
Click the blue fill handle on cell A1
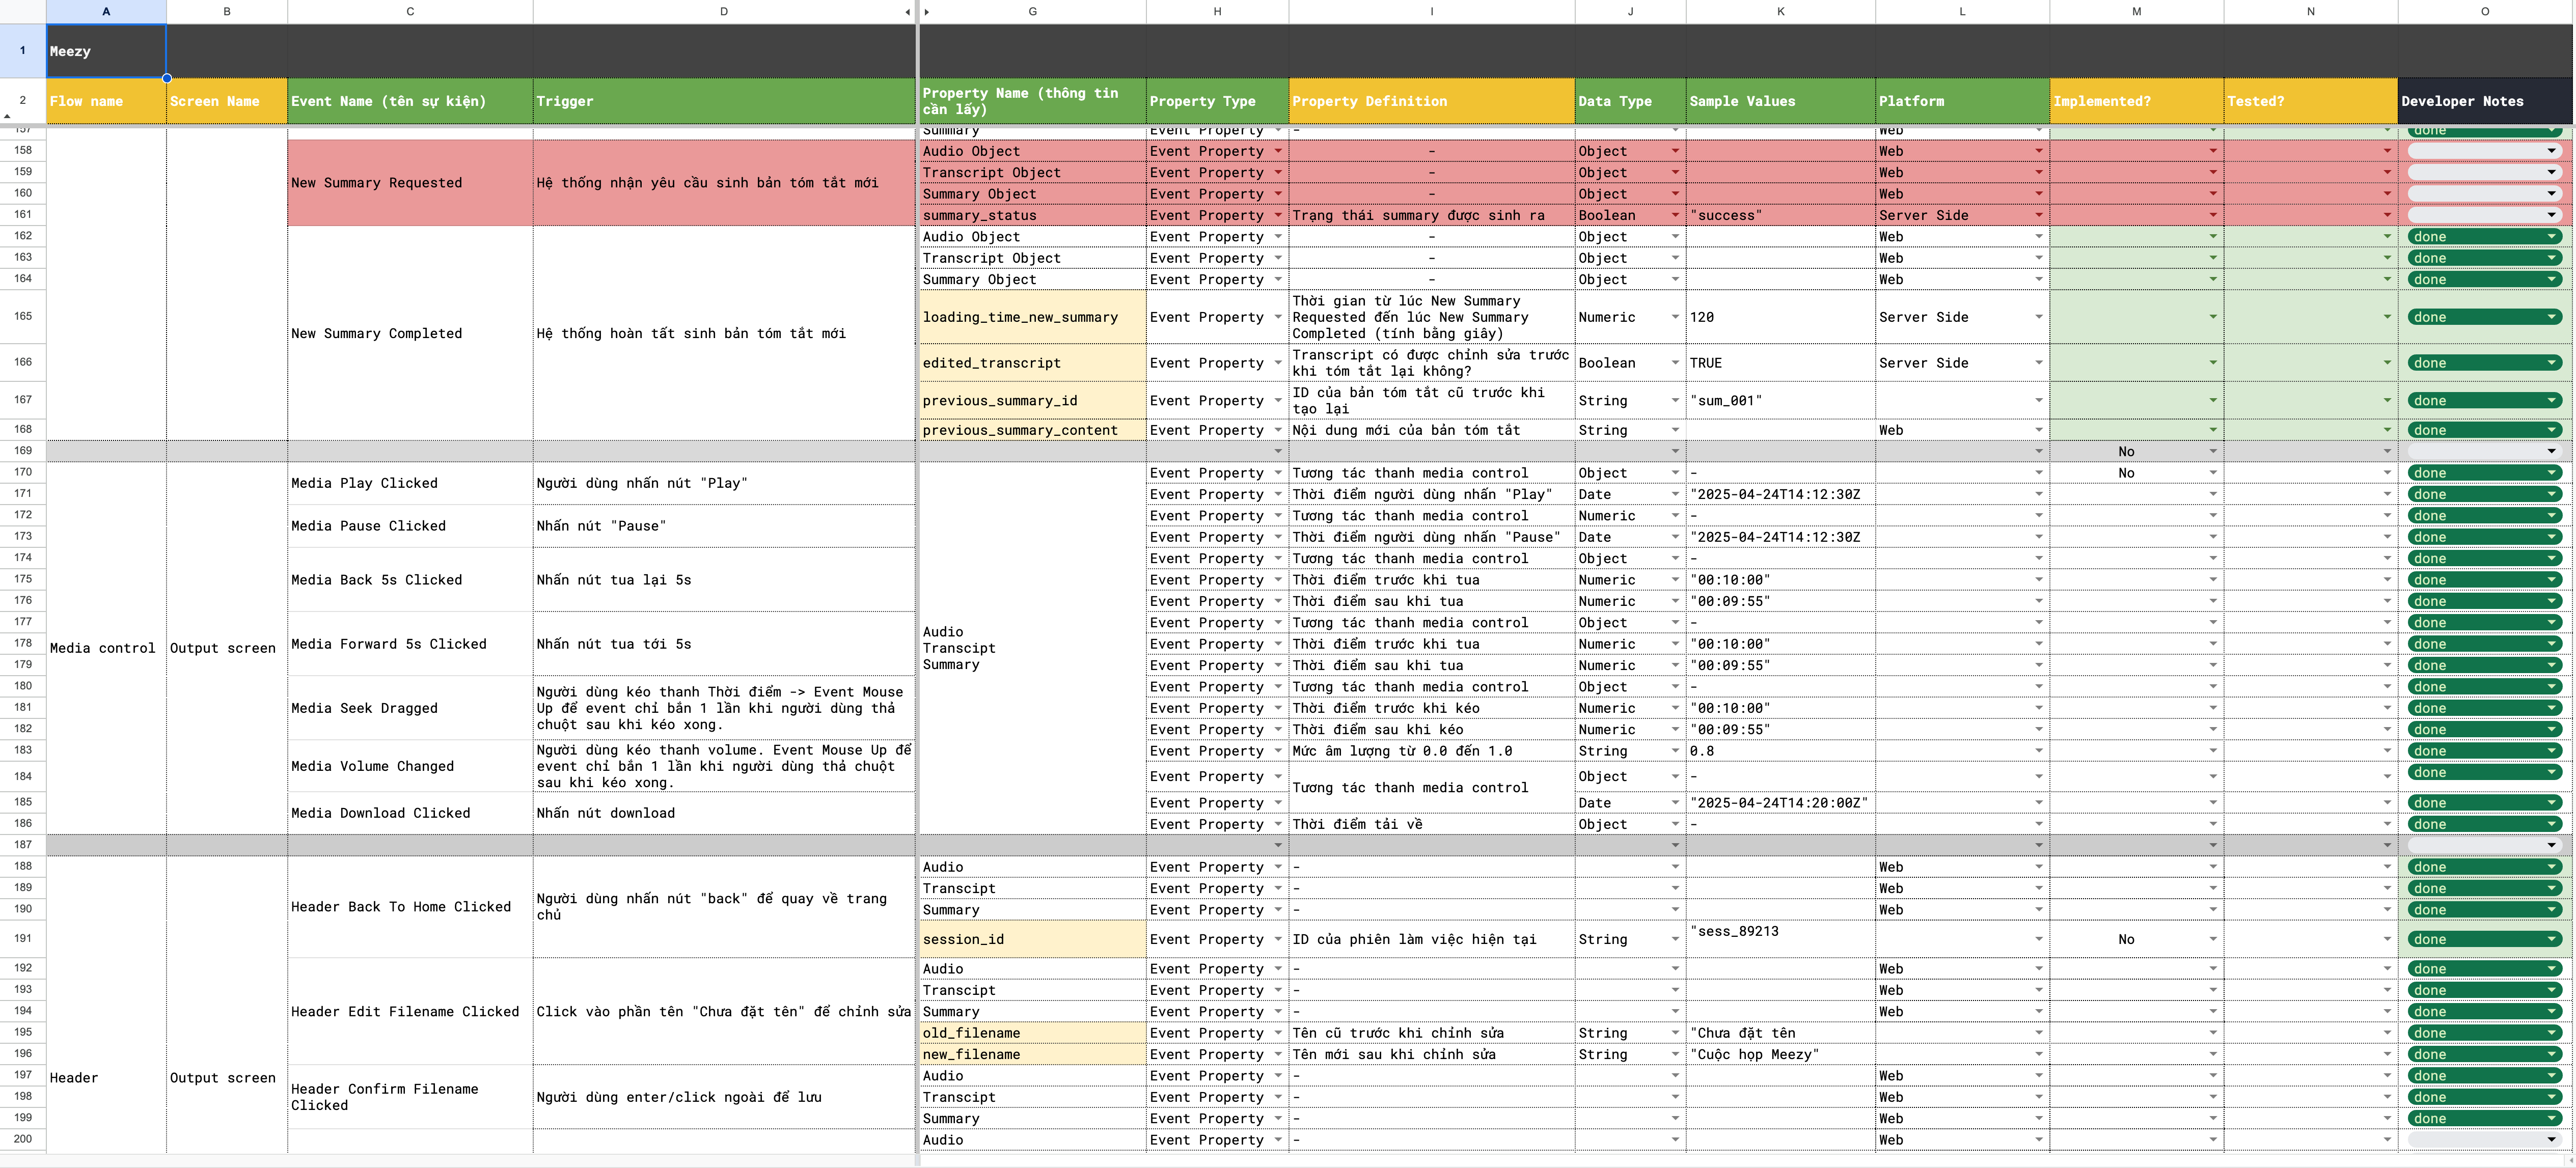(166, 78)
